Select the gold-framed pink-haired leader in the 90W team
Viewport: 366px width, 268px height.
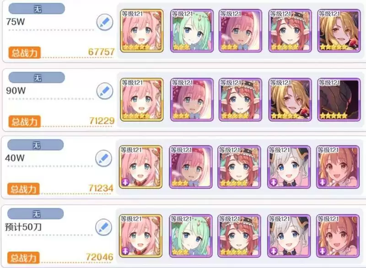pyautogui.click(x=142, y=100)
